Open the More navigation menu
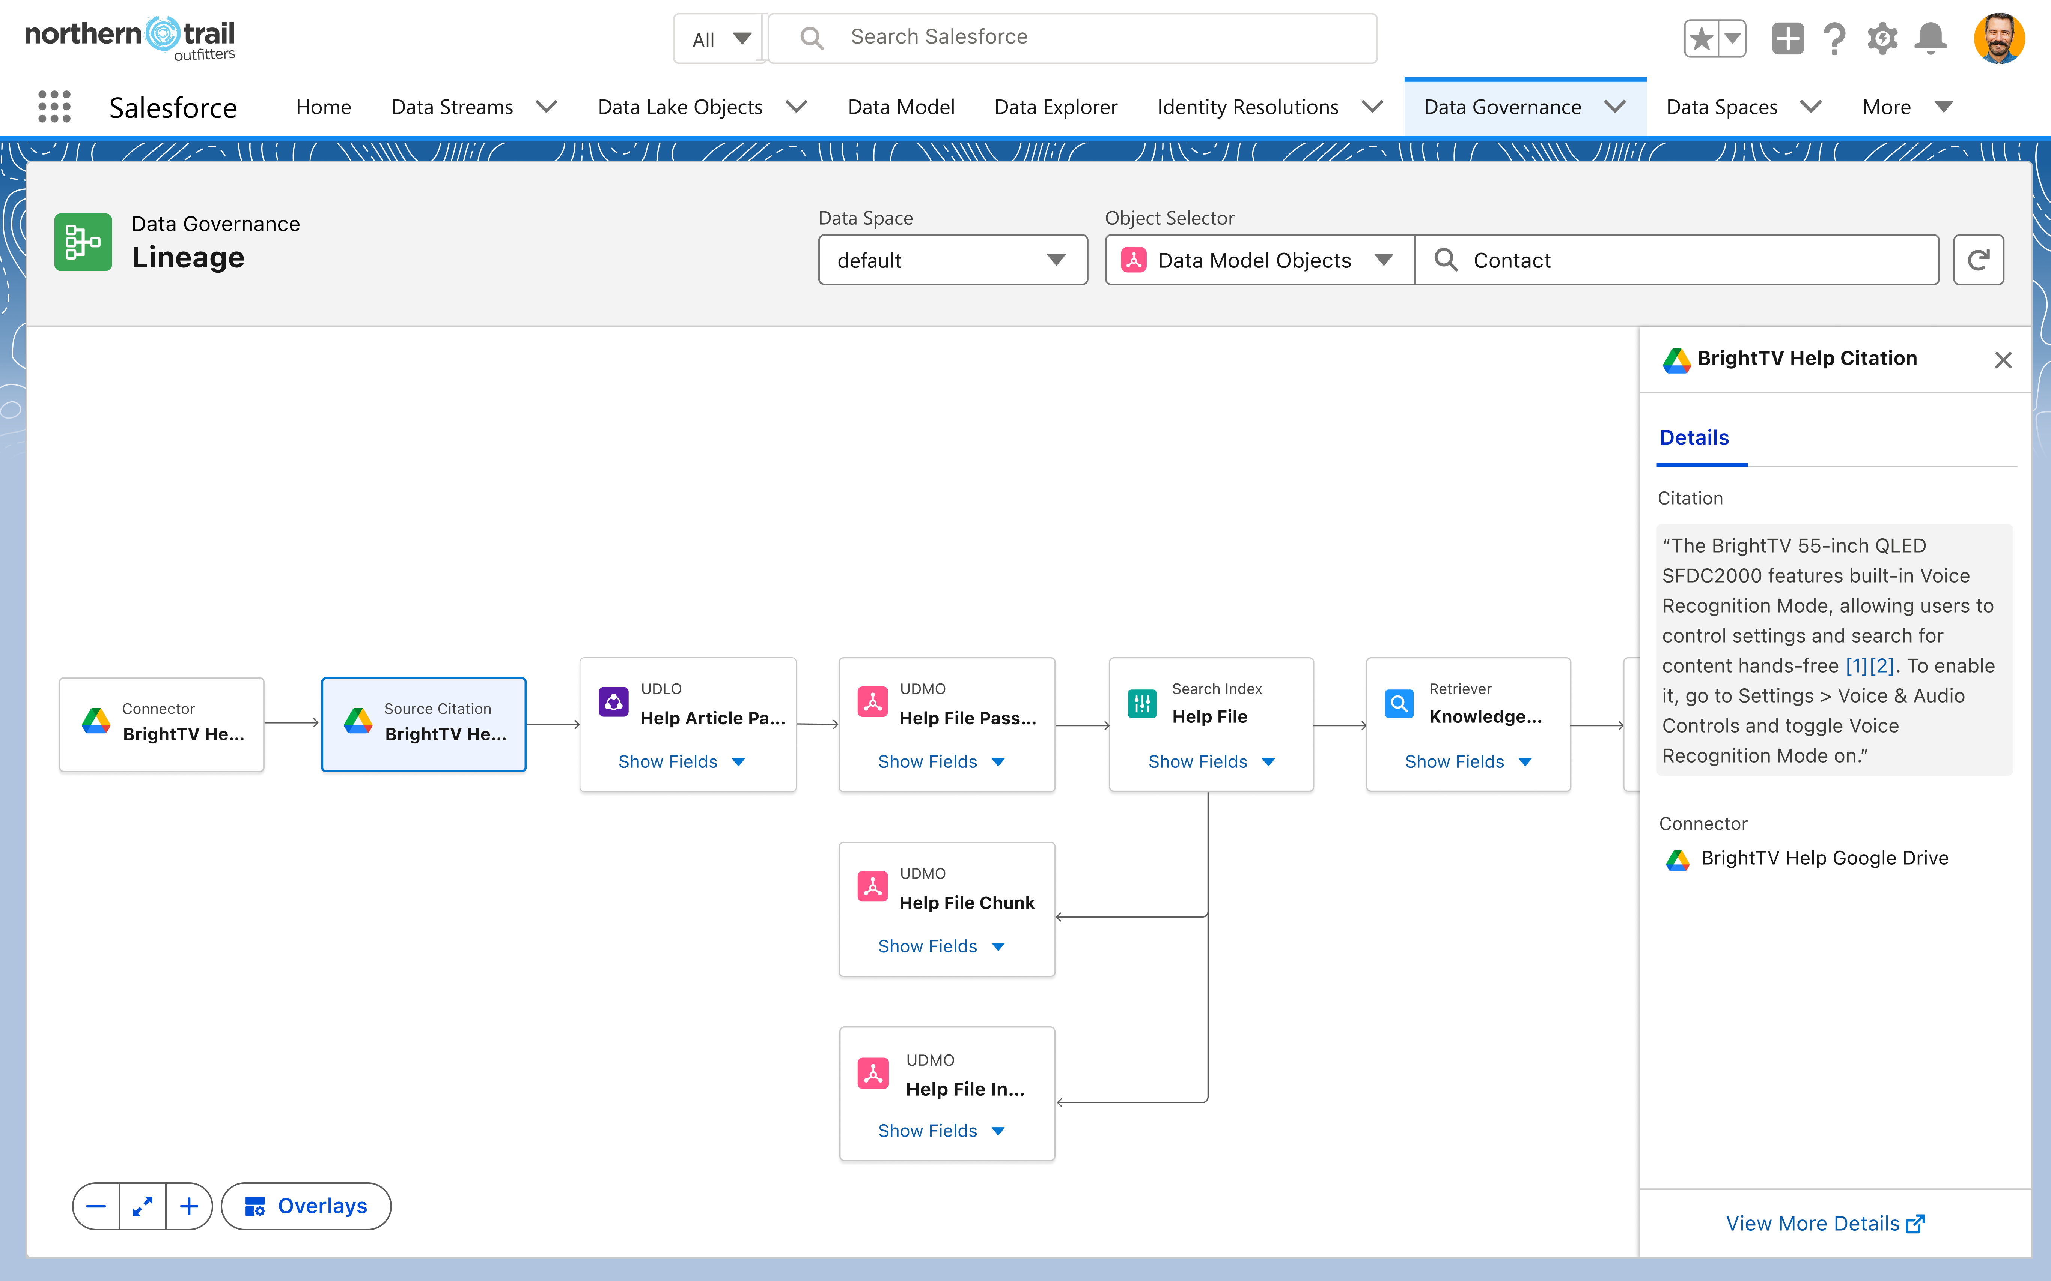The height and width of the screenshot is (1281, 2051). [1907, 107]
